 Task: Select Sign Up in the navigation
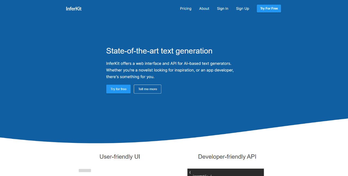point(243,8)
